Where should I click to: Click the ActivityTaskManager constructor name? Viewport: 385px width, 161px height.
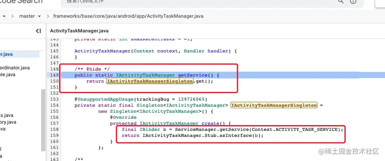(103, 51)
